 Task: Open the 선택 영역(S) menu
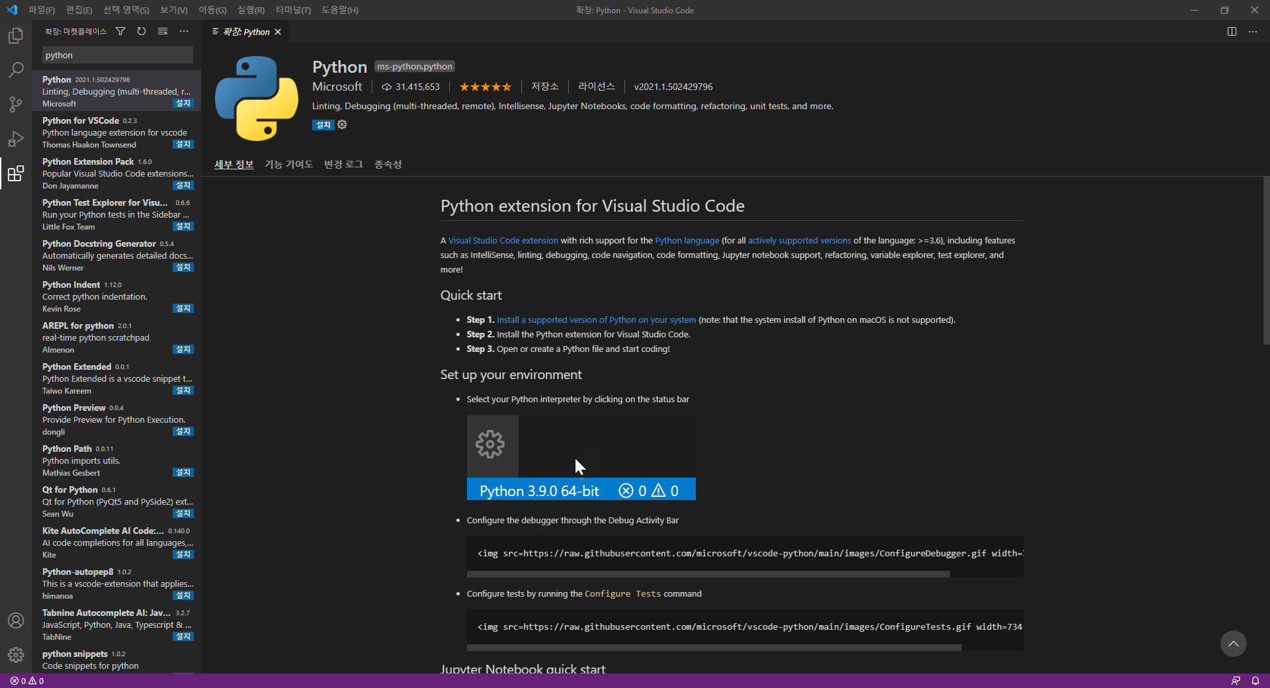(126, 10)
